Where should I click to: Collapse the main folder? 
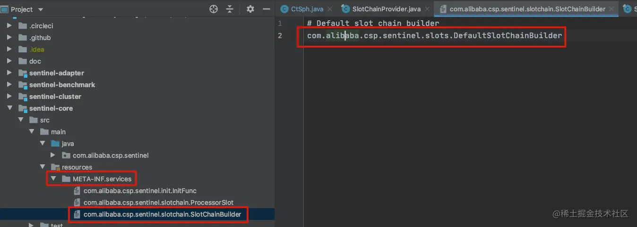[x=32, y=132]
